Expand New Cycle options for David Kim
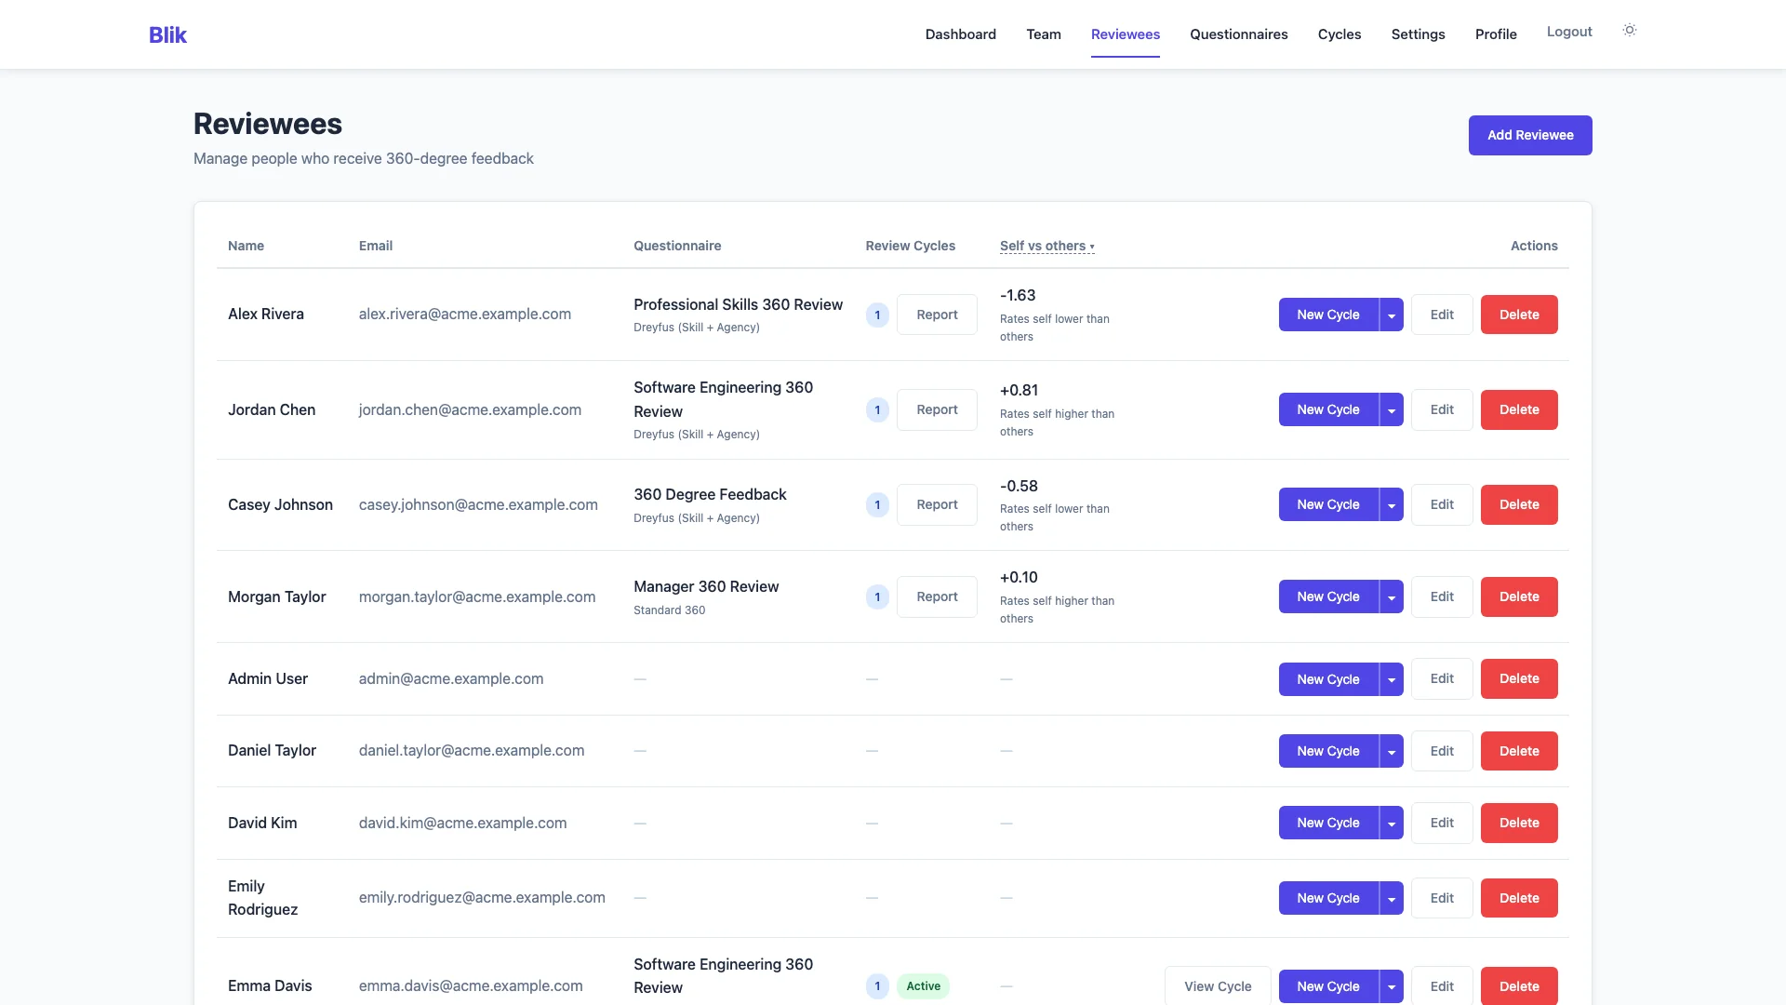The width and height of the screenshot is (1786, 1005). click(1392, 823)
